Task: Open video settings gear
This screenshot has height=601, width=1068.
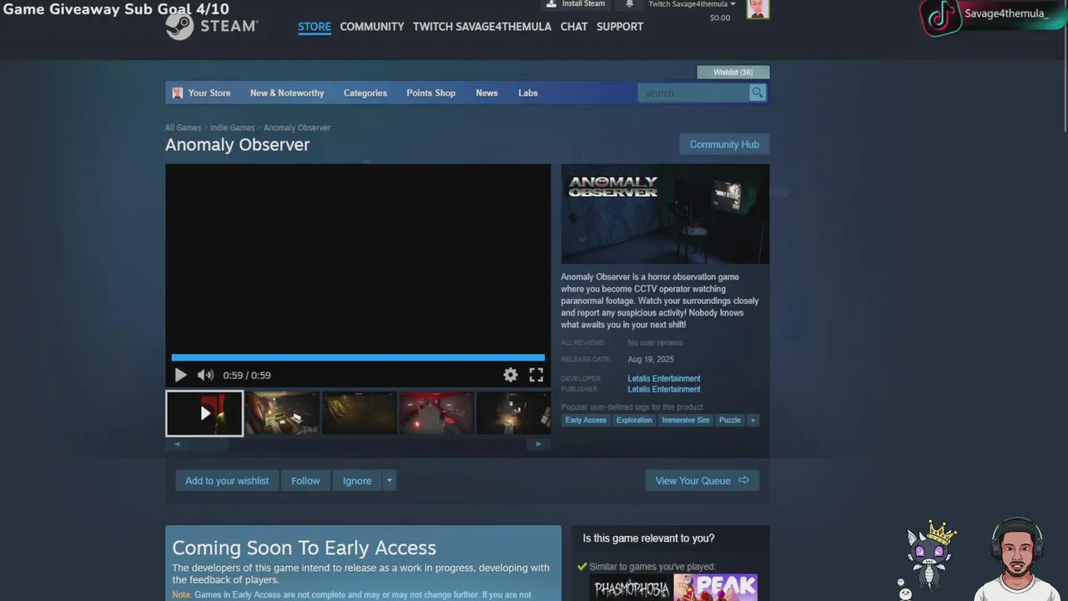Action: 511,376
